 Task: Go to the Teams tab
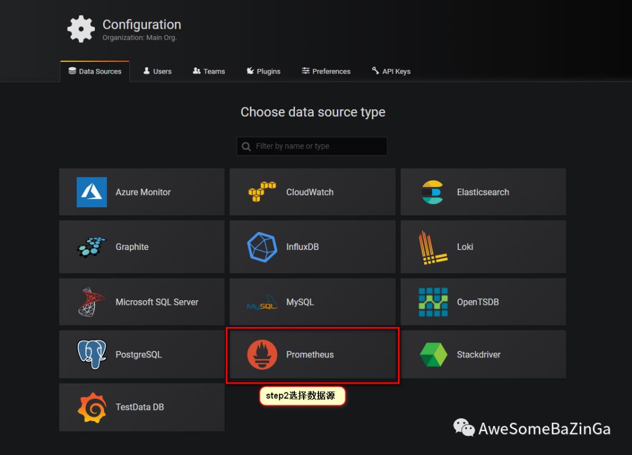point(209,71)
